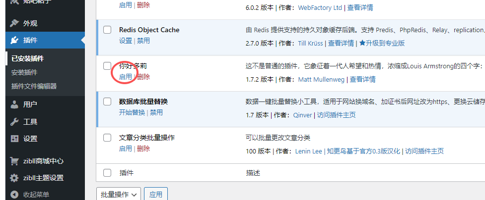Open 插件文件编辑器 submenu item
This screenshot has height=200, width=485.
point(34,86)
